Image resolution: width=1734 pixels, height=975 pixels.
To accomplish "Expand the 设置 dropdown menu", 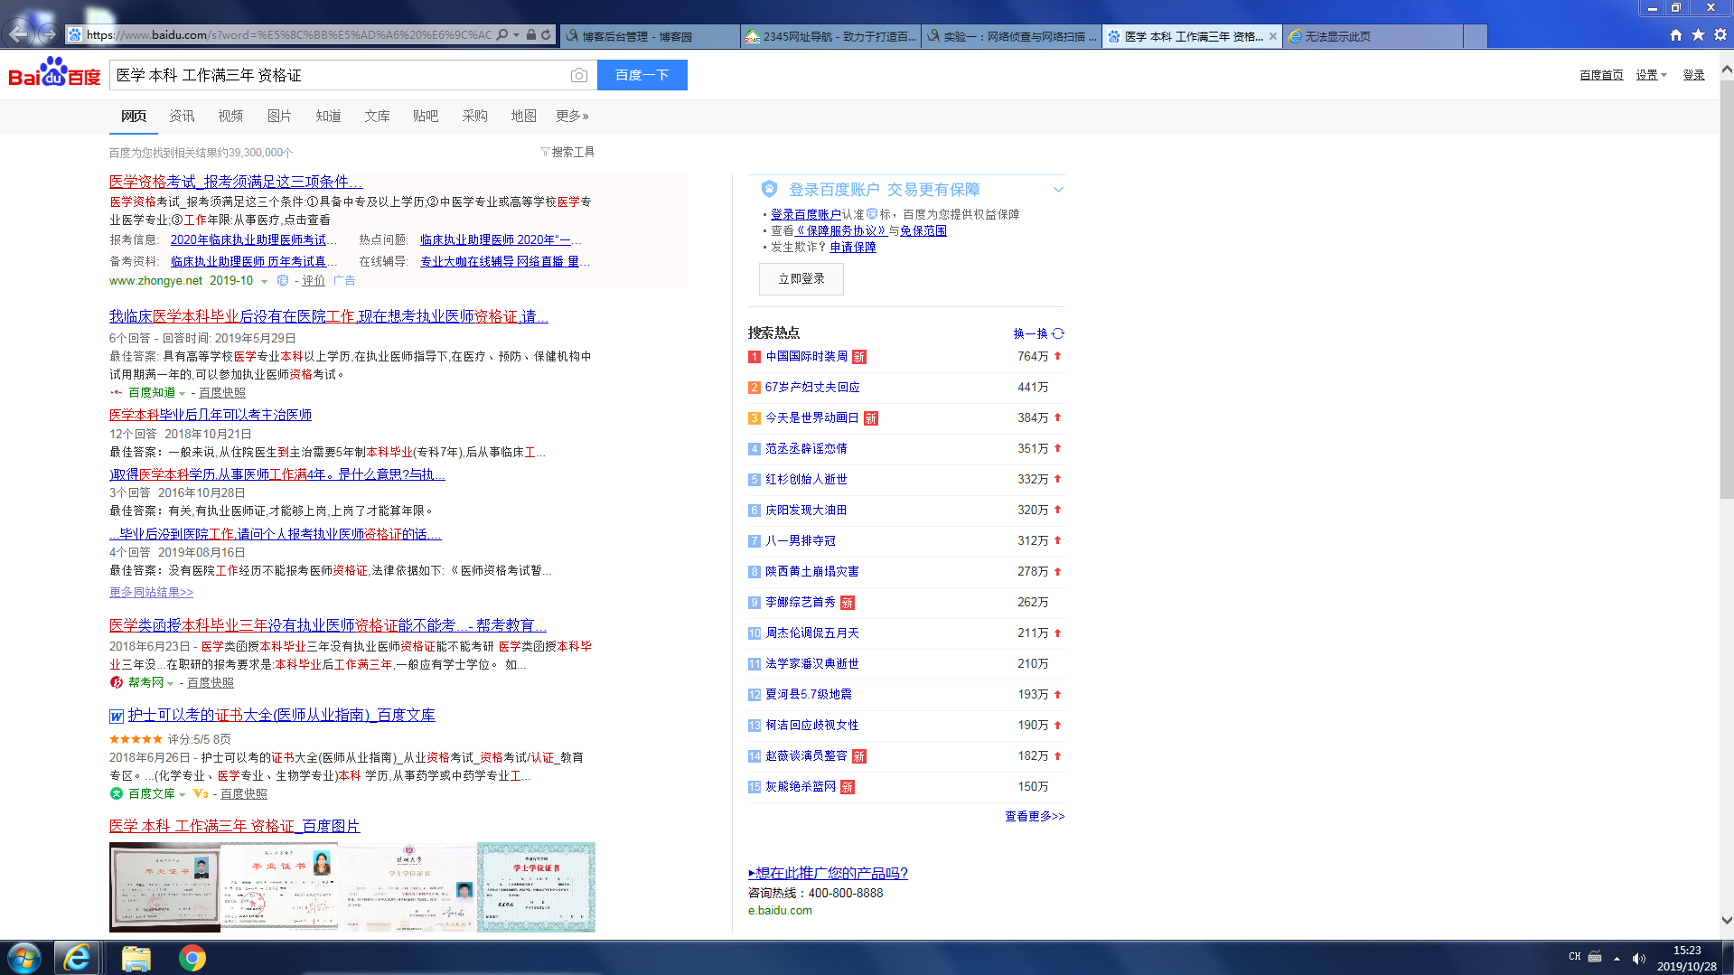I will [1651, 75].
